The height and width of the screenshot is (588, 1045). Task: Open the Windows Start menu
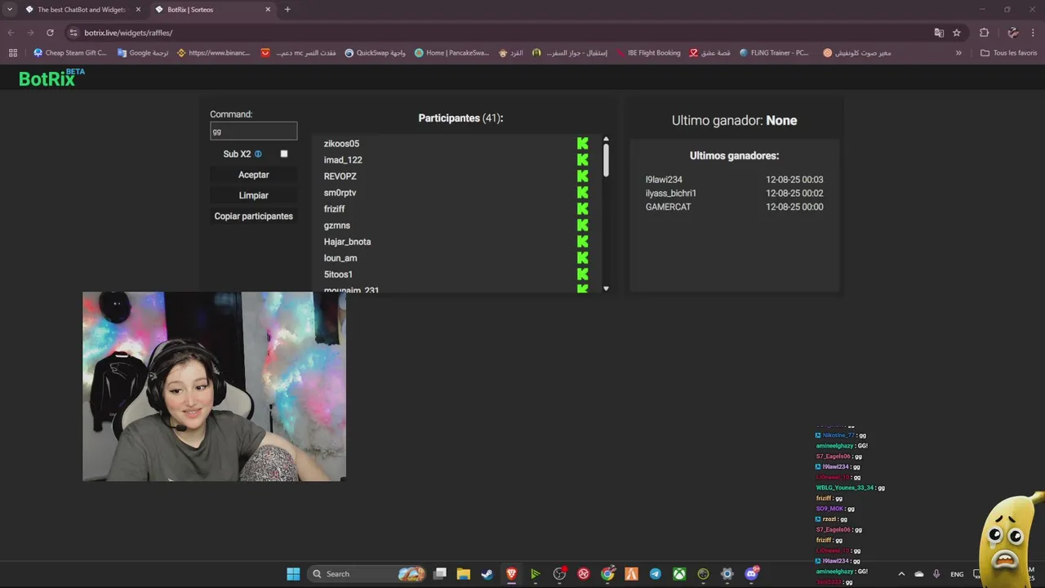293,574
